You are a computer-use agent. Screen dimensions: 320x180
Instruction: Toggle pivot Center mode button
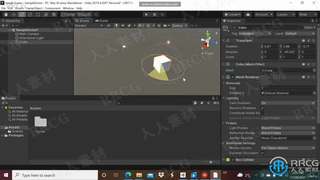[x=68, y=14]
